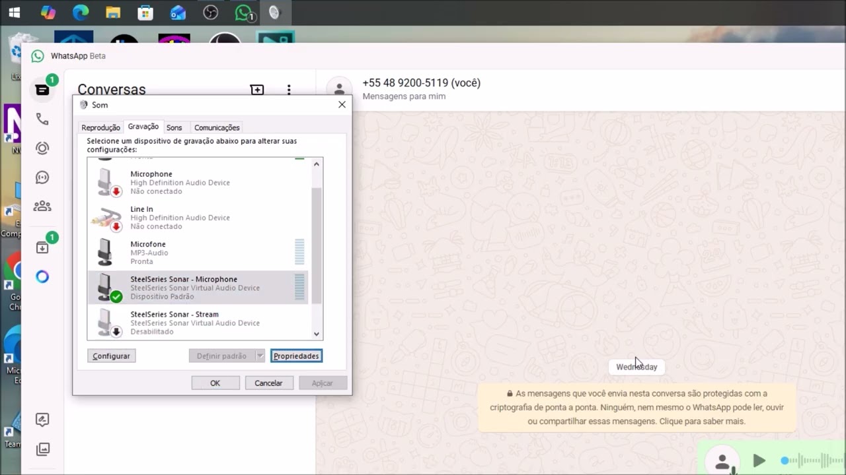Open Microsoft Edge from the taskbar
The height and width of the screenshot is (475, 846).
coord(81,13)
